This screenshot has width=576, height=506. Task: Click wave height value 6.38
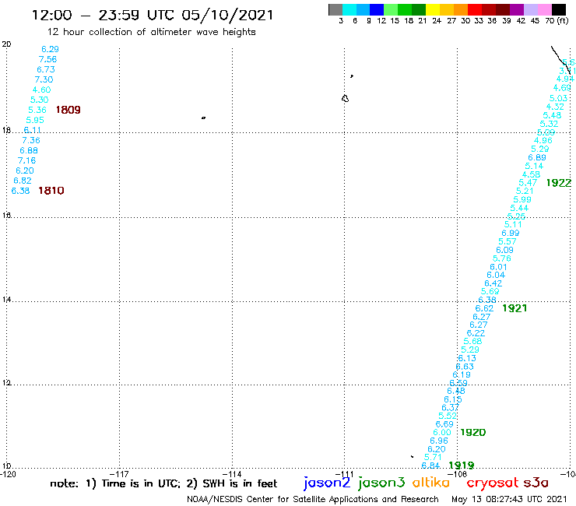20,191
